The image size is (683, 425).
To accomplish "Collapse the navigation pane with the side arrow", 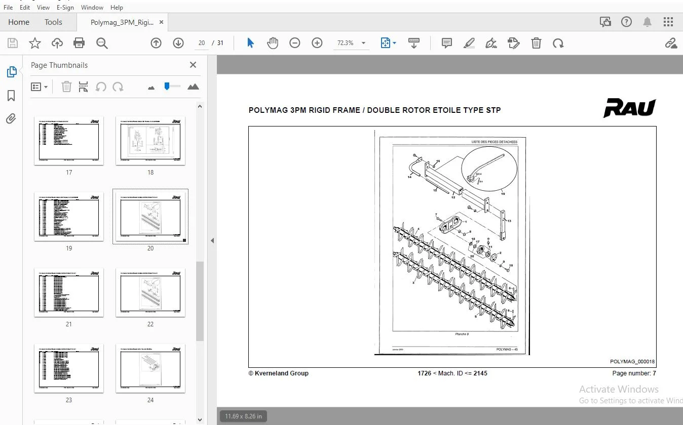I will [212, 241].
